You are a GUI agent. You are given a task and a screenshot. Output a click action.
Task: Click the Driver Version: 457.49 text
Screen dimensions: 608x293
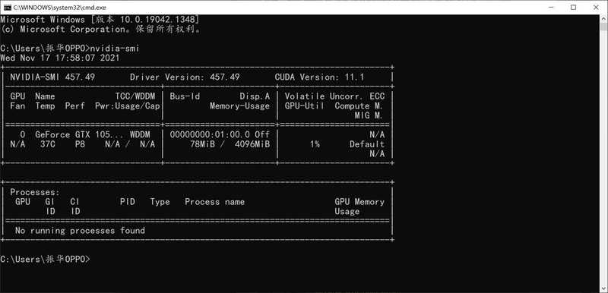[x=185, y=77]
